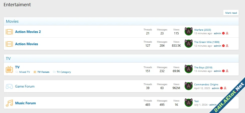Click the Game Forum controller icon

coord(9,87)
